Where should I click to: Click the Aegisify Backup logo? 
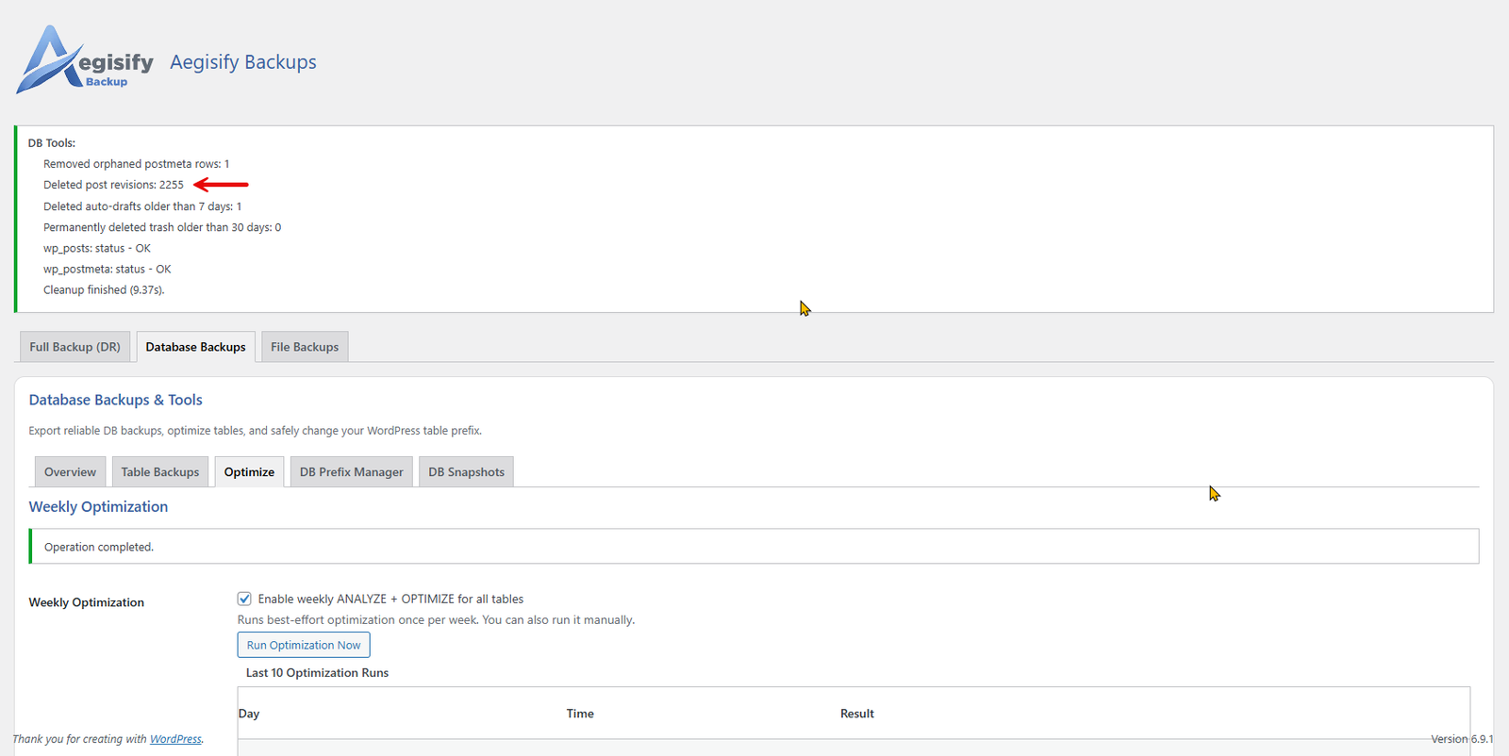pyautogui.click(x=85, y=60)
